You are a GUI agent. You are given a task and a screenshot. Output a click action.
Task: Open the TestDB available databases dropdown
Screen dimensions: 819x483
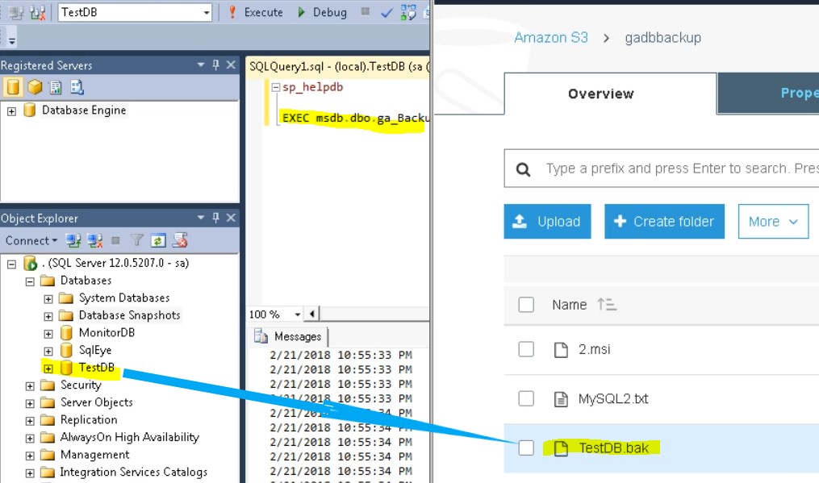(x=207, y=13)
